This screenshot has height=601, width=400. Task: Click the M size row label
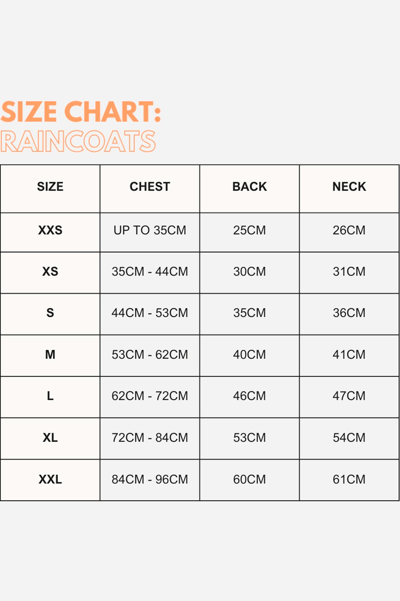[x=50, y=355]
